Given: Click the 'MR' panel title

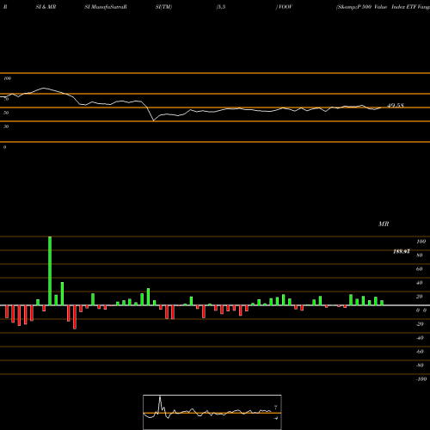Looking at the screenshot, I should pyautogui.click(x=384, y=224).
